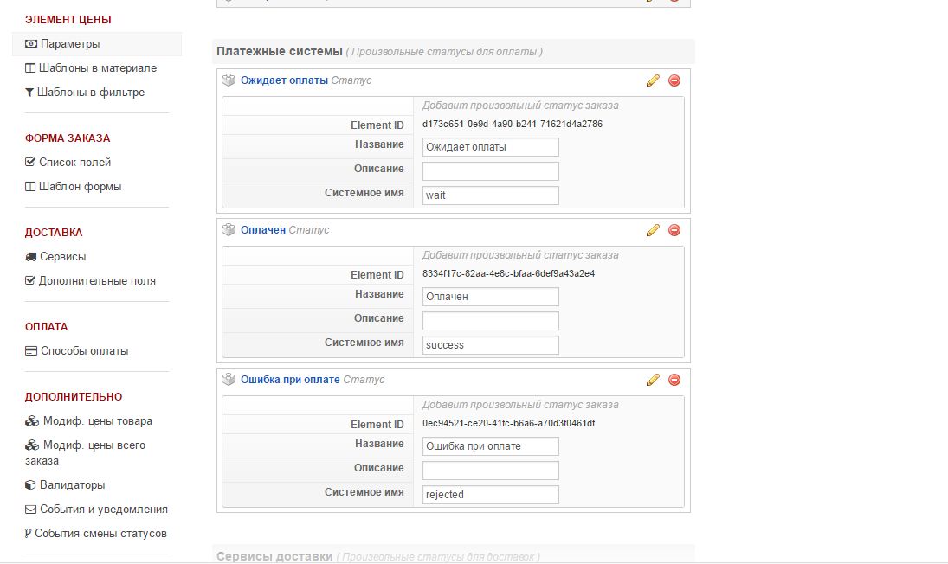Navigate to Сервисы under Доставка
The height and width of the screenshot is (564, 948).
click(62, 257)
